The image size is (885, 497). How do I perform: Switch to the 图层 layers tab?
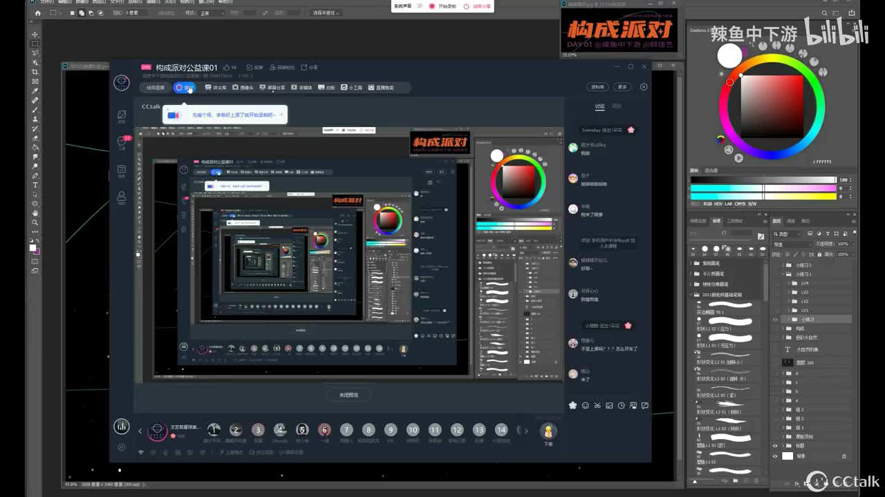pyautogui.click(x=777, y=221)
